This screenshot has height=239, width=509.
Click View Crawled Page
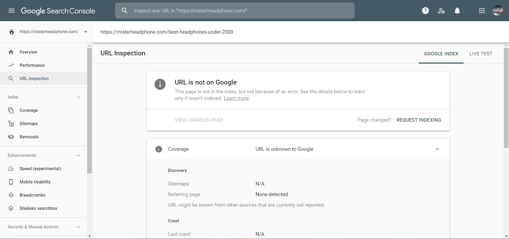pyautogui.click(x=199, y=120)
